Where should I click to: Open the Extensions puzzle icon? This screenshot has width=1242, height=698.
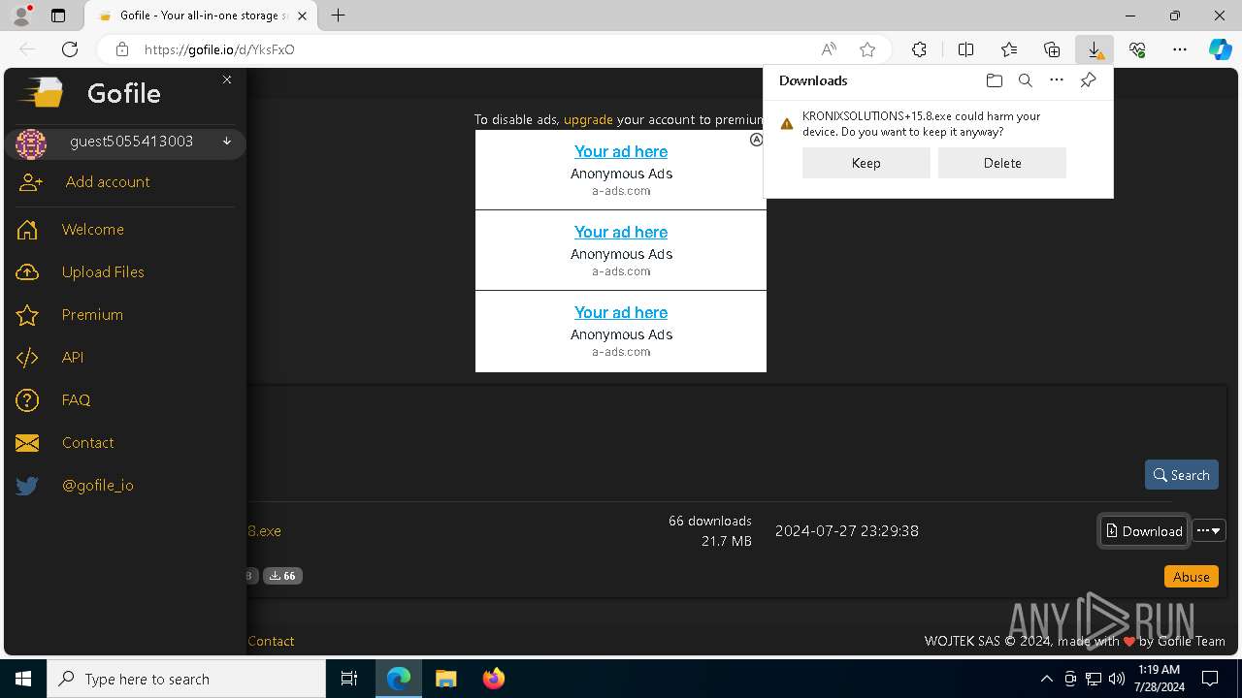pyautogui.click(x=919, y=49)
